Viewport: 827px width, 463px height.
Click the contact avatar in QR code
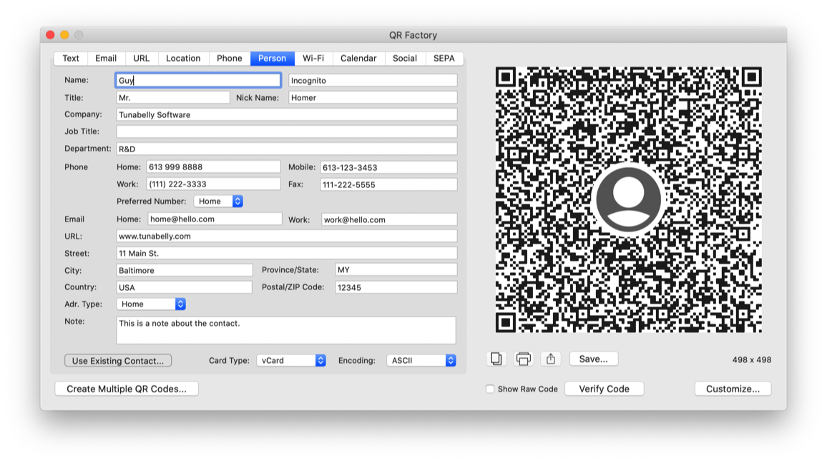[628, 199]
